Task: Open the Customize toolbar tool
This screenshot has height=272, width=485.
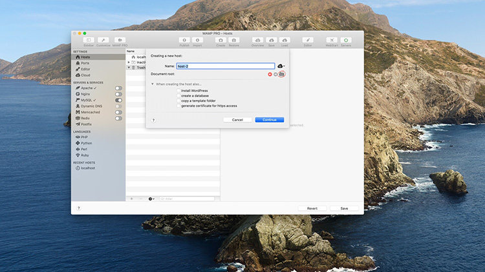Action: [x=103, y=40]
